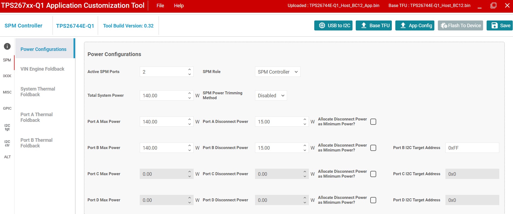The height and width of the screenshot is (214, 513).
Task: Decrement Port A Max Power
Action: tap(190, 124)
